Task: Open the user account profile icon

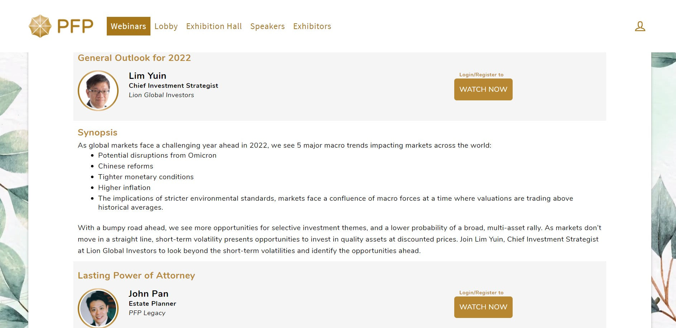Action: (640, 26)
